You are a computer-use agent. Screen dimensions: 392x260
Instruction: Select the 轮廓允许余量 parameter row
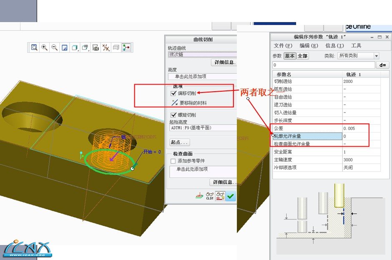[x=327, y=136]
